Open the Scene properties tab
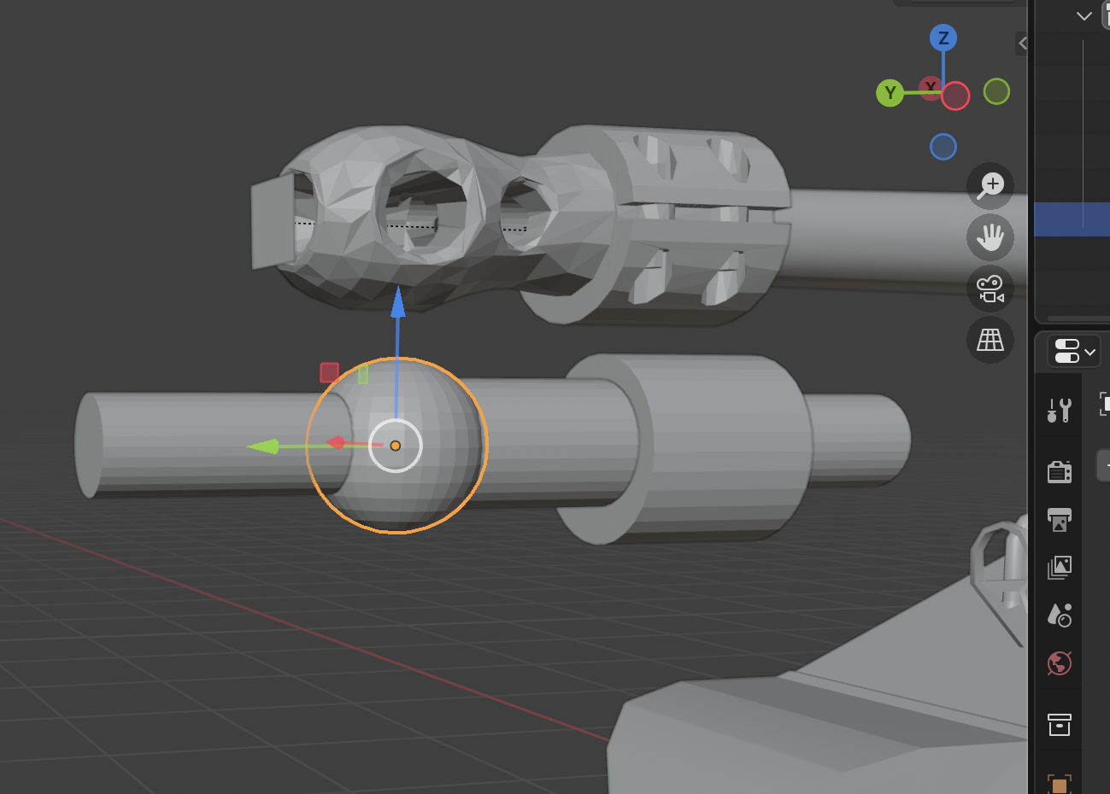 (1060, 615)
